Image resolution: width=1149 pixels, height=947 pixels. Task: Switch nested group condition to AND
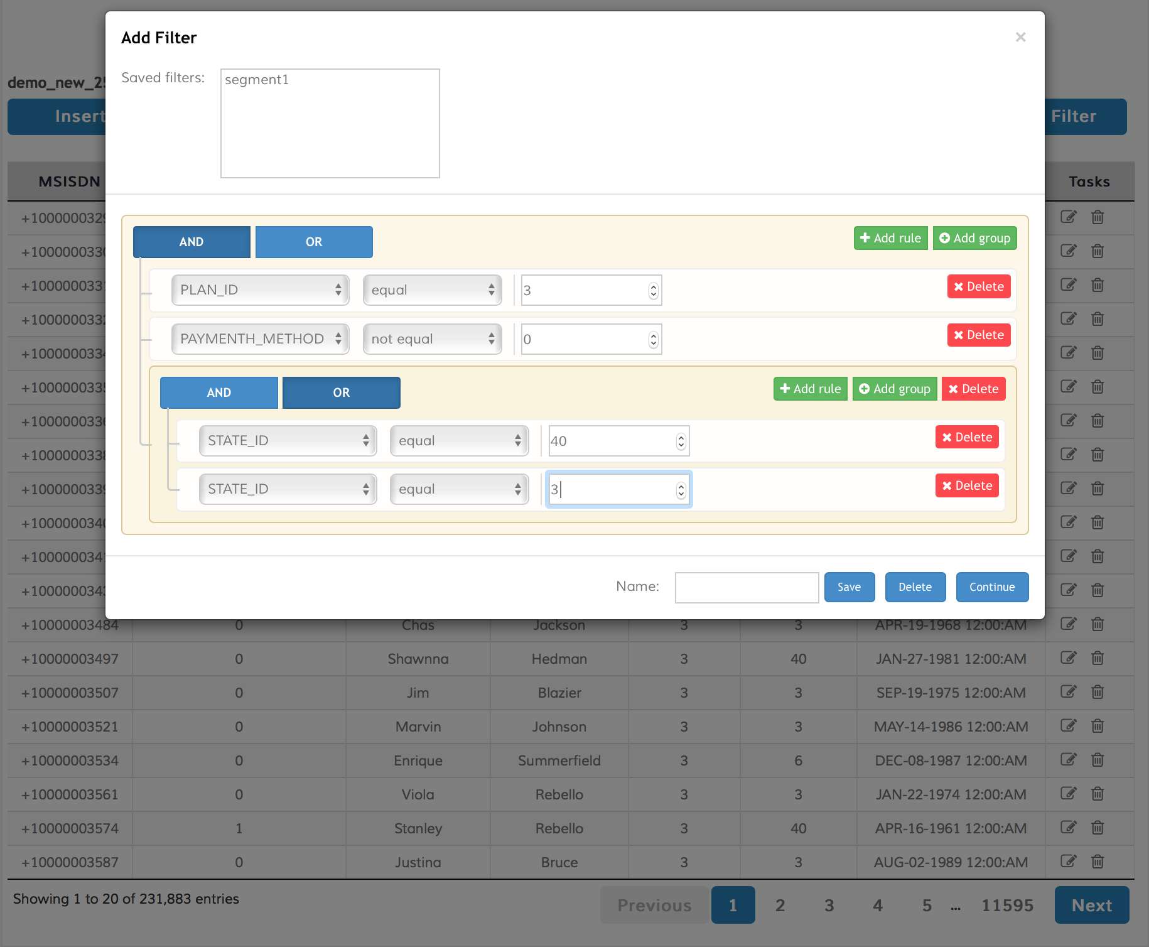pyautogui.click(x=218, y=392)
